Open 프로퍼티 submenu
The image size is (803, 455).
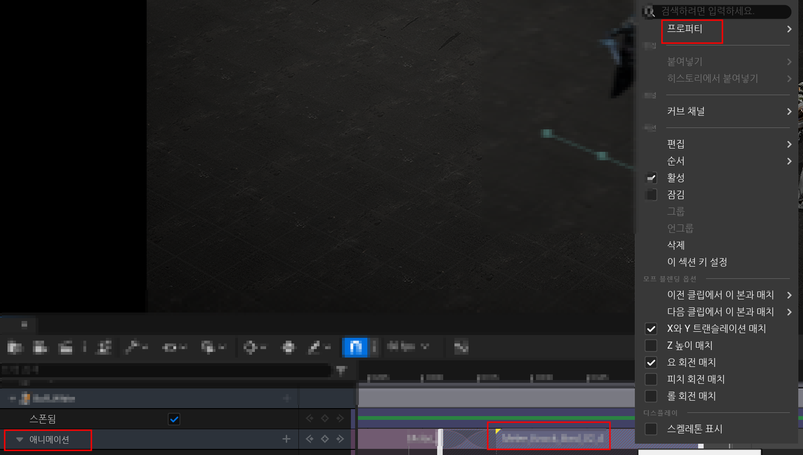[717, 29]
